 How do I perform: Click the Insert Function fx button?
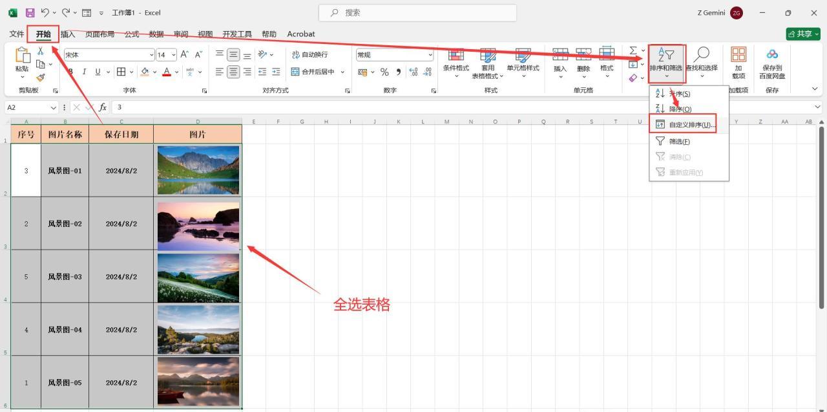103,107
